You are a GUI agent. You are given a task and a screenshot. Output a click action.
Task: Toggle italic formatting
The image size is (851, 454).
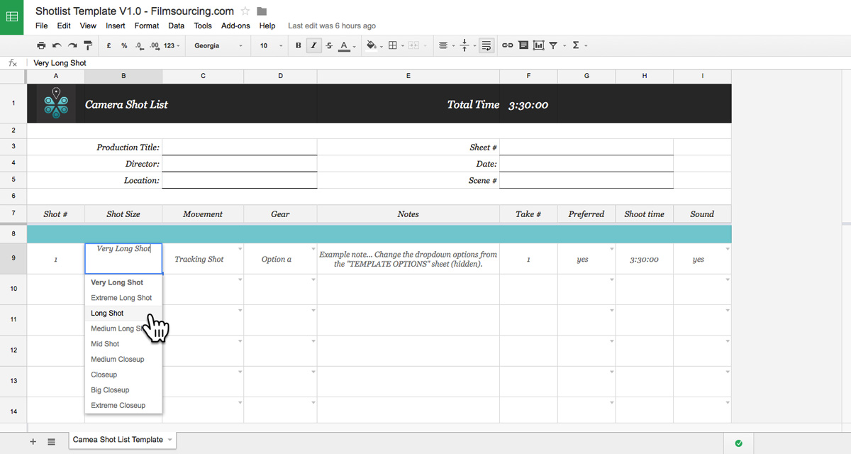pyautogui.click(x=313, y=45)
